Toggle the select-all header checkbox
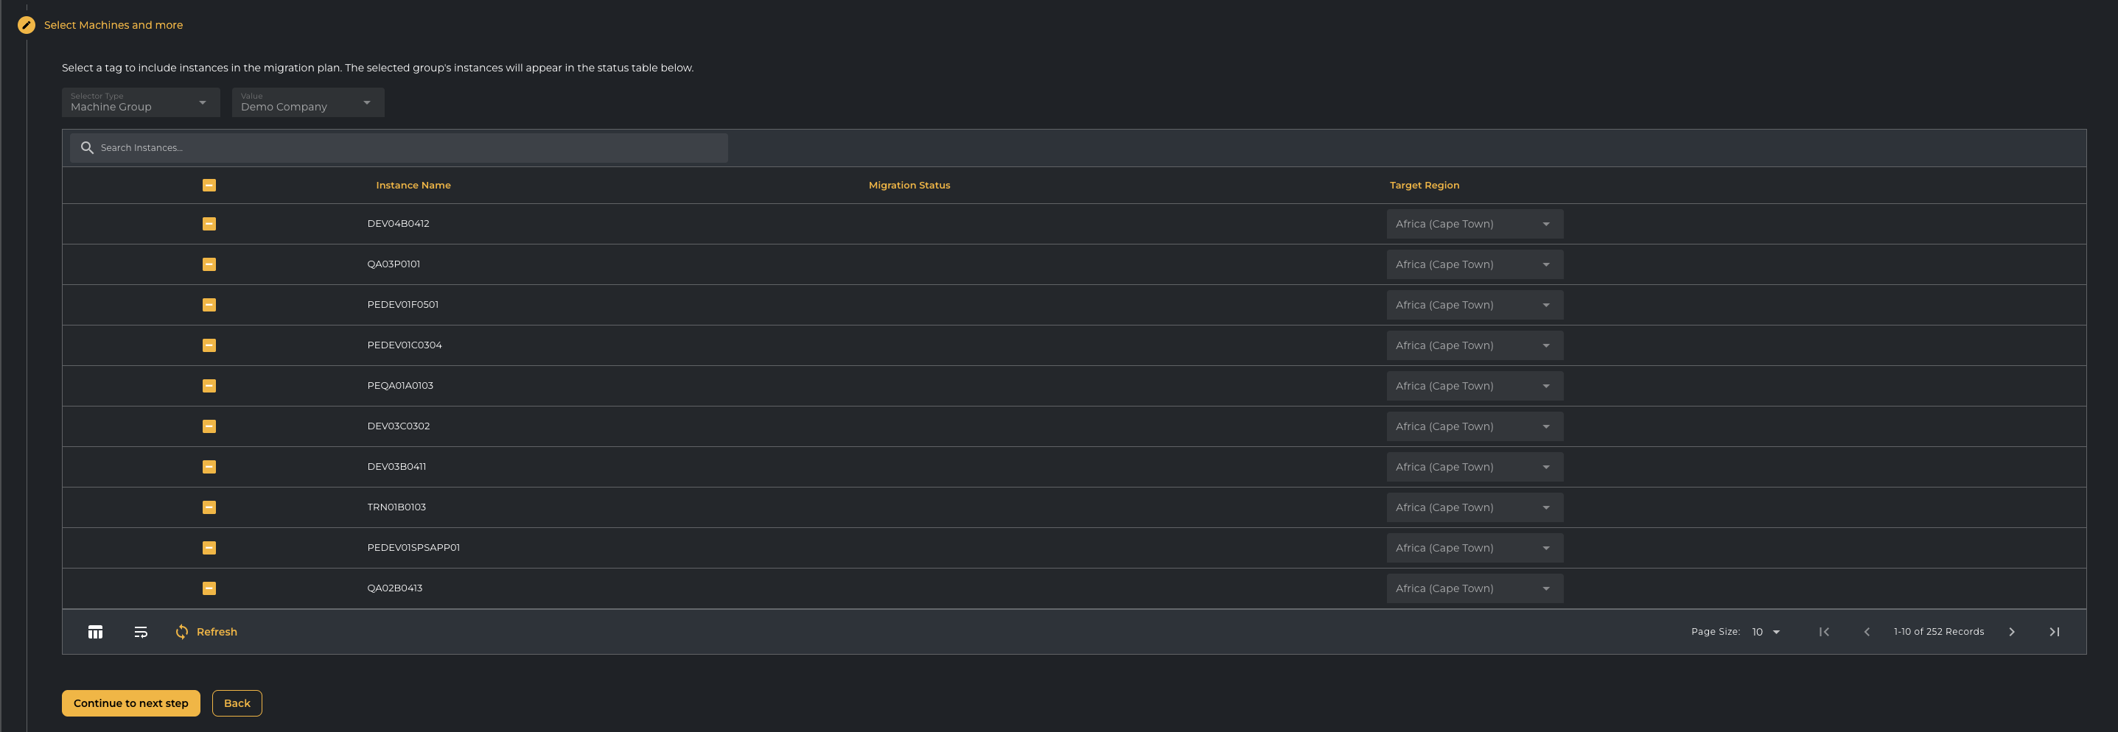The width and height of the screenshot is (2118, 732). click(x=209, y=186)
